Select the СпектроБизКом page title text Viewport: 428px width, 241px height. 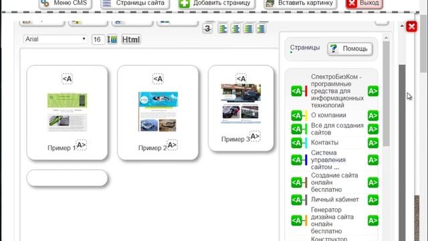337,91
